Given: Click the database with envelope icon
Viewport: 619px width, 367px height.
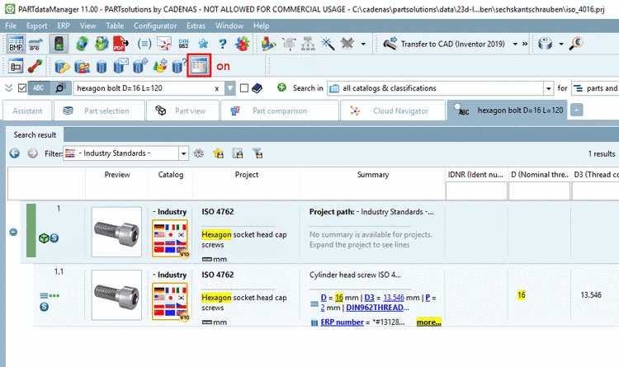Looking at the screenshot, I should point(120,66).
